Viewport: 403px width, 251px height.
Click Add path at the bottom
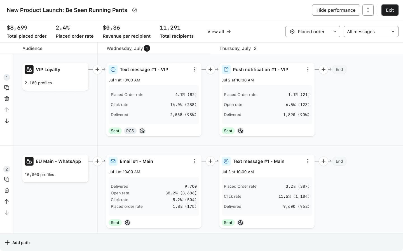pos(17,243)
